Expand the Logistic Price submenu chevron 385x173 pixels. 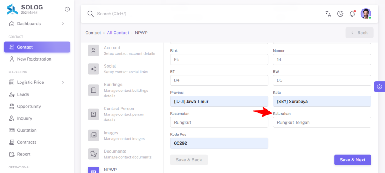click(63, 82)
